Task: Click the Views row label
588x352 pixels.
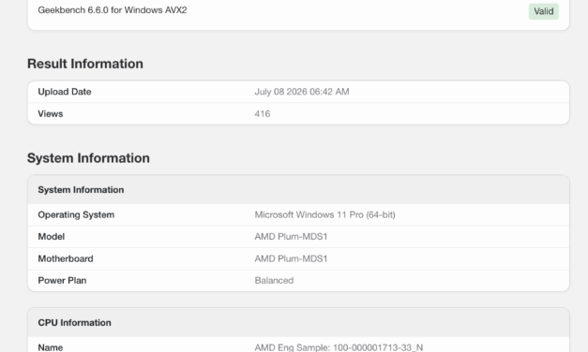Action: (51, 114)
